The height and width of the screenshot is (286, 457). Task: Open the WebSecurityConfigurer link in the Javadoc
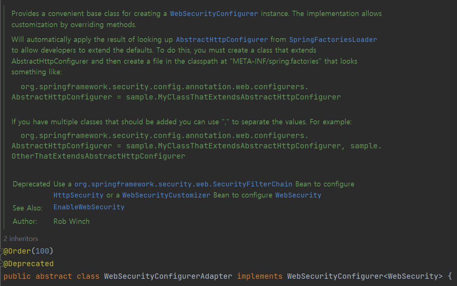(x=214, y=14)
